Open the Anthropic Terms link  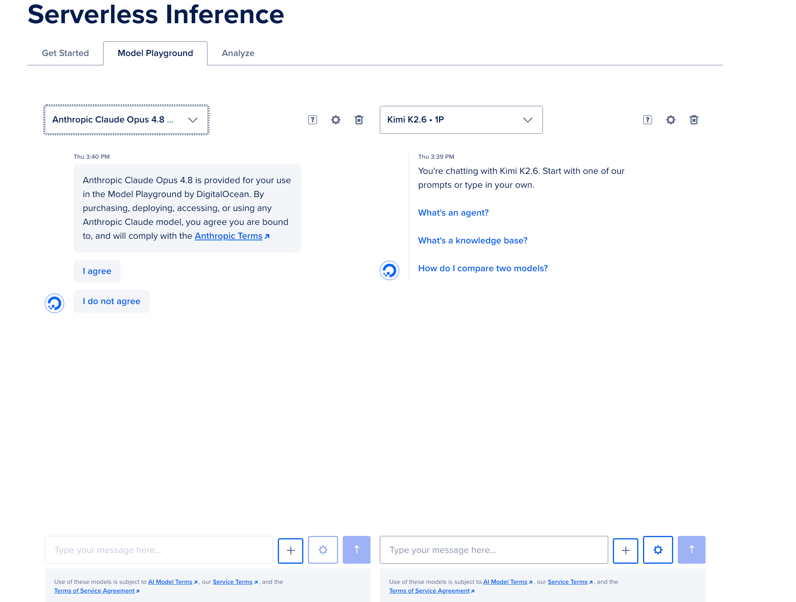click(x=232, y=236)
